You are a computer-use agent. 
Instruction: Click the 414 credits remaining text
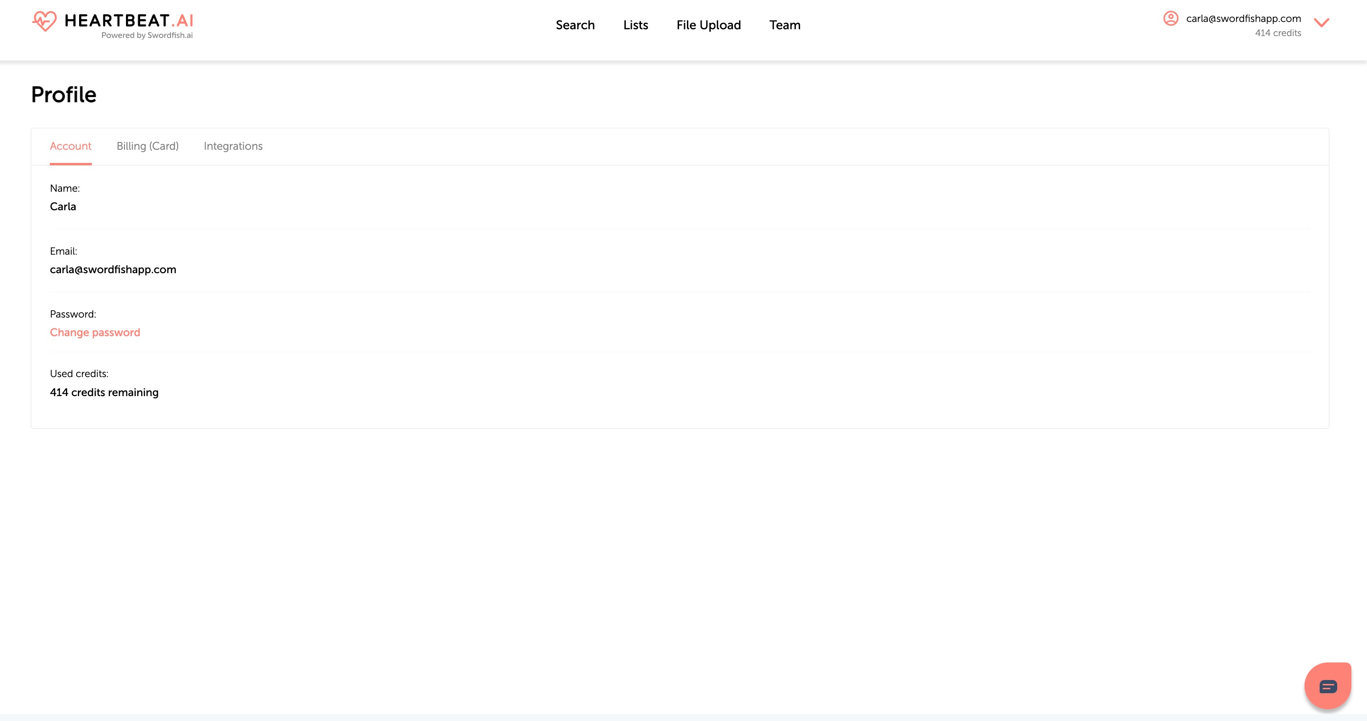coord(104,392)
